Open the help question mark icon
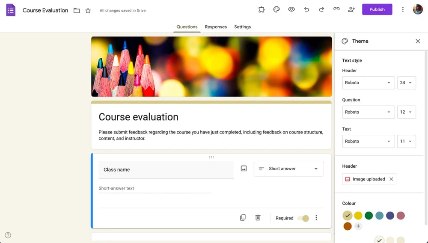Screen dimensions: 428x243 coord(8,235)
